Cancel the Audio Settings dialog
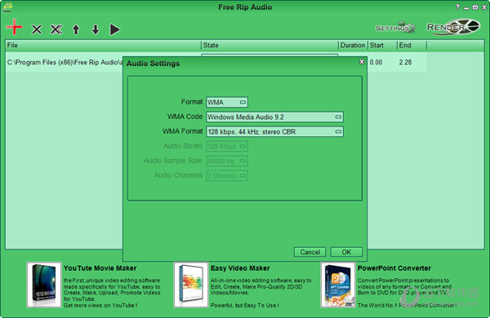This screenshot has height=318, width=490. pos(310,252)
